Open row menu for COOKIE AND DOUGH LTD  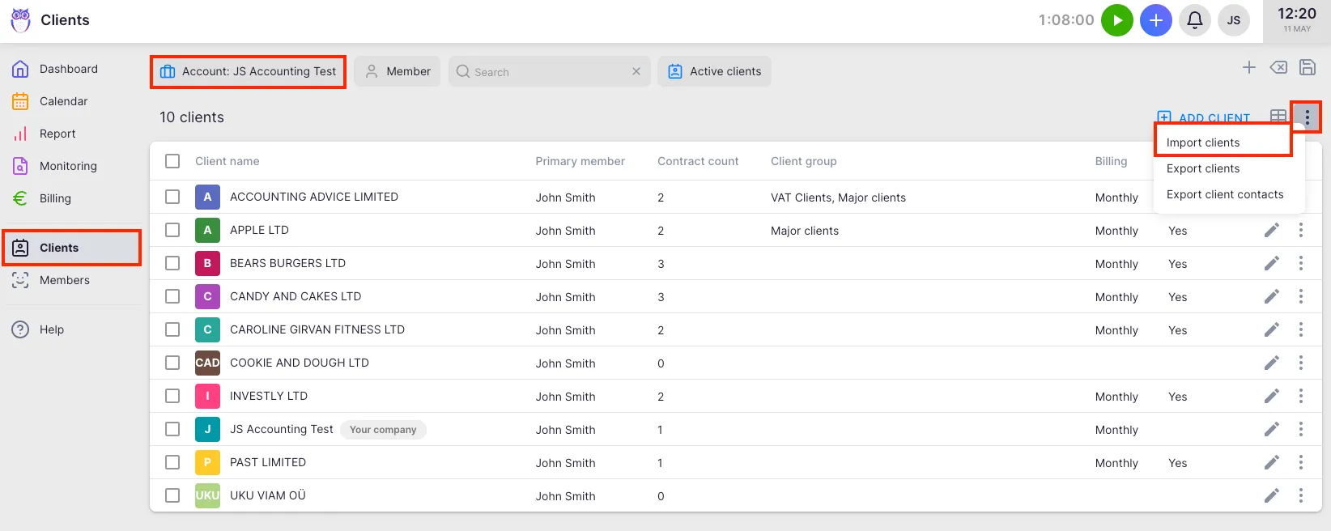coord(1301,363)
